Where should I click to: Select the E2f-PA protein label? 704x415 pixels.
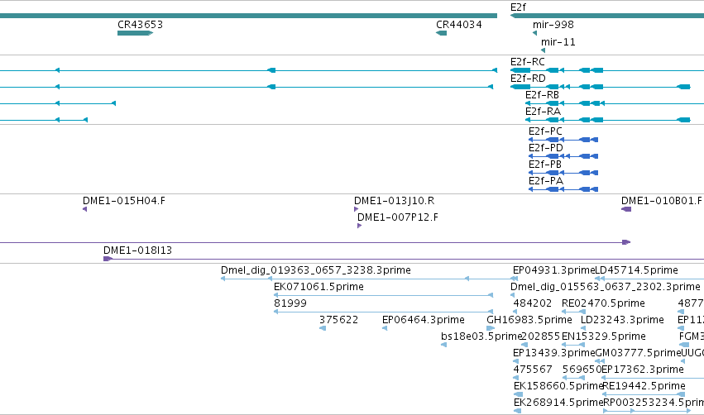coord(545,181)
